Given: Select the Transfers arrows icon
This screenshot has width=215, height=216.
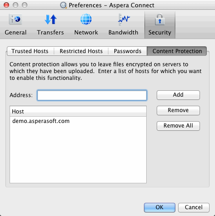Looking at the screenshot, I should [x=51, y=19].
